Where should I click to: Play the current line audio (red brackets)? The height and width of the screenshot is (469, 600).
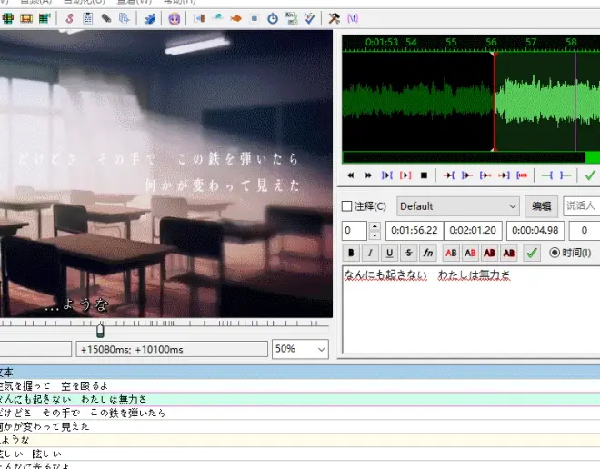click(405, 175)
